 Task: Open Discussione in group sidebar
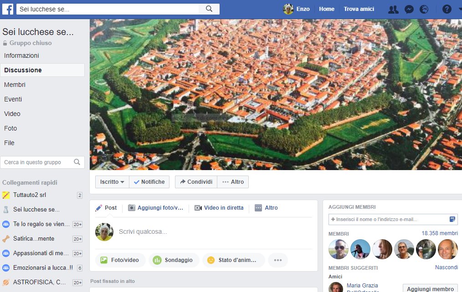coord(42,70)
